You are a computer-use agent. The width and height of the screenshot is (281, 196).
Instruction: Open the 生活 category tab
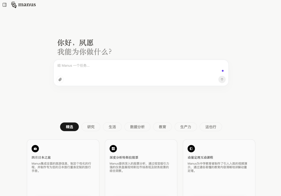tap(112, 127)
